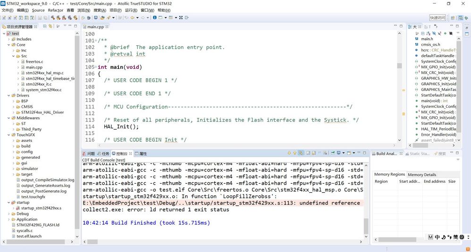Click the green dot filter icon in outline

click(445, 33)
